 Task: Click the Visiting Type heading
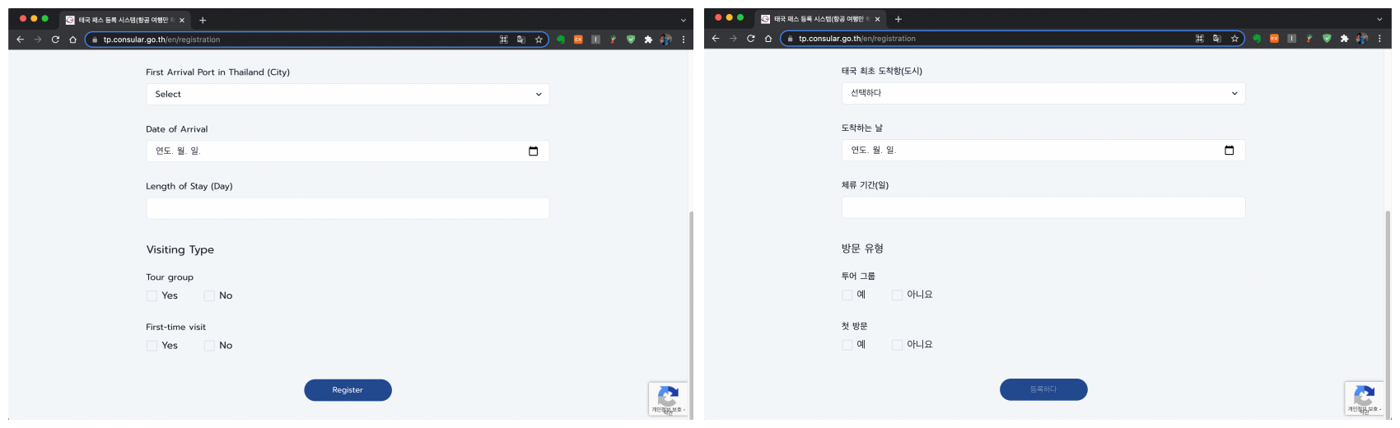pos(180,249)
